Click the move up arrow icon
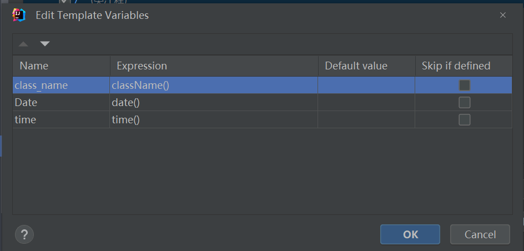The image size is (524, 251). [23, 44]
